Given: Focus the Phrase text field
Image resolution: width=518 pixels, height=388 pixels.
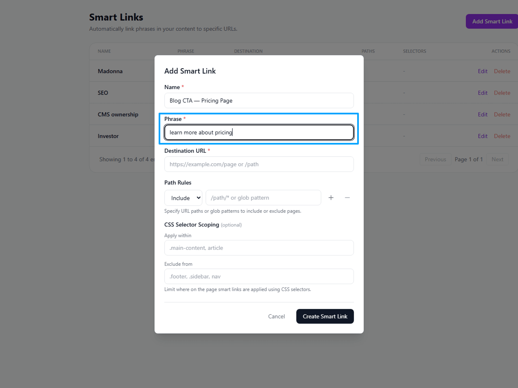Looking at the screenshot, I should [259, 132].
